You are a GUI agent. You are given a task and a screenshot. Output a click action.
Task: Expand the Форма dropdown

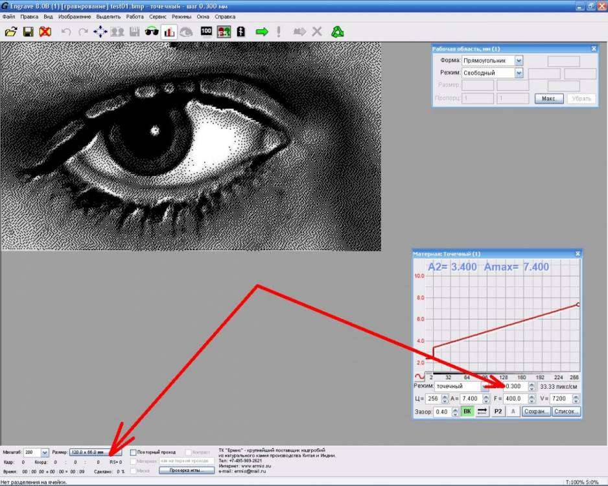519,60
